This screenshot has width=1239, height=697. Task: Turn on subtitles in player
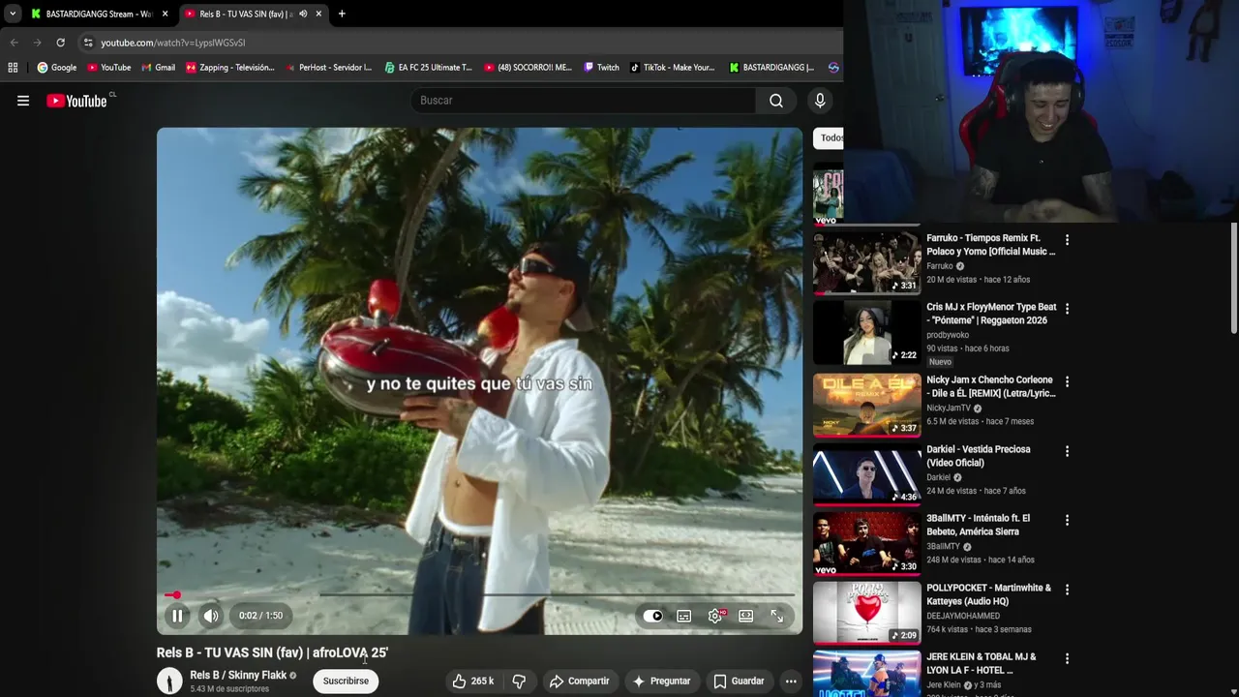pyautogui.click(x=684, y=616)
